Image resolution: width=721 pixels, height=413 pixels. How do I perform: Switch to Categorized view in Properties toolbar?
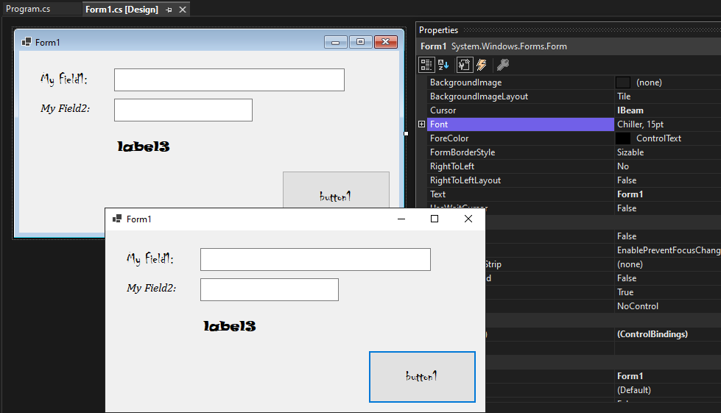[426, 65]
